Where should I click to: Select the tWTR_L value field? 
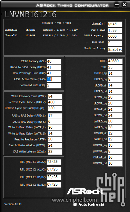click(55, 128)
